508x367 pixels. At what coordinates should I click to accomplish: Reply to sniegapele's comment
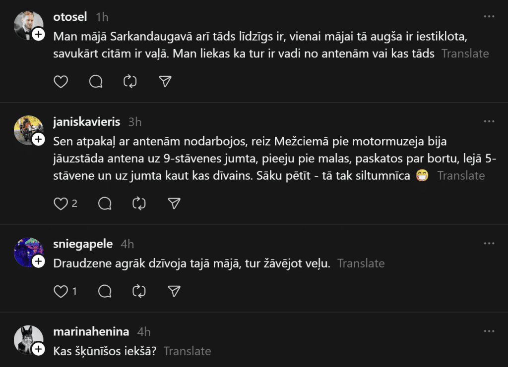point(105,291)
